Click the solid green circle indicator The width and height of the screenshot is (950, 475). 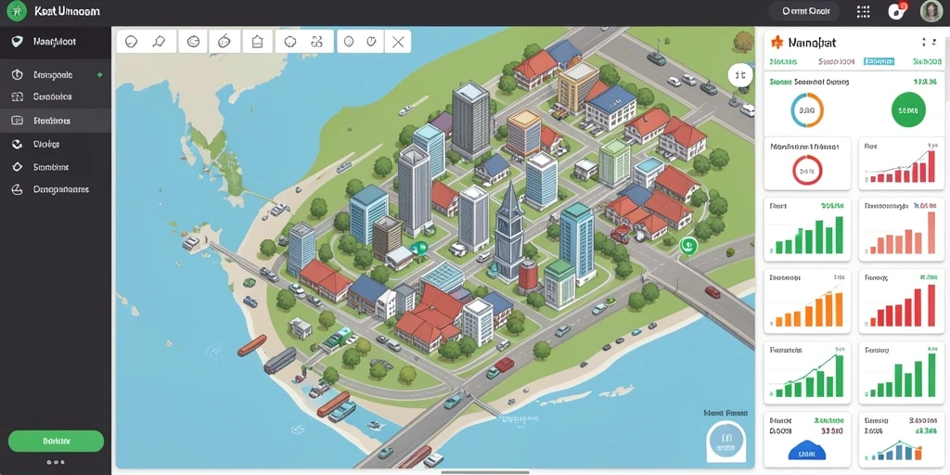tap(908, 110)
